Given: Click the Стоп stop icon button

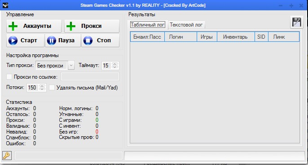Looking at the screenshot, I should pos(101,40).
